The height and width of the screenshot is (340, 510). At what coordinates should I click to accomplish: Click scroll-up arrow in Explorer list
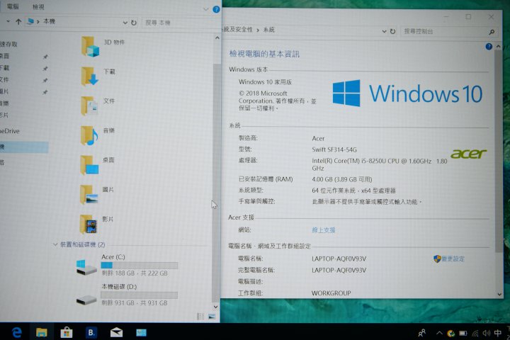(x=217, y=38)
